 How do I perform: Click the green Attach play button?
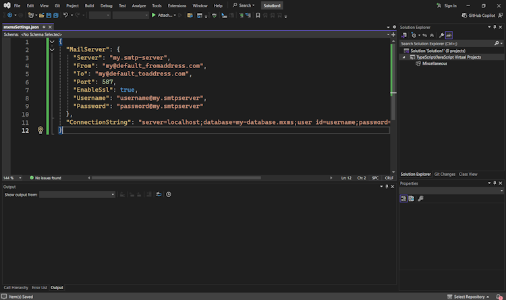coord(154,15)
